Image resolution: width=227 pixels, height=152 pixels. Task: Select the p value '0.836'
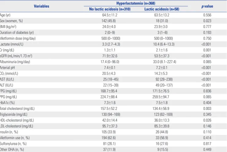[207, 91]
